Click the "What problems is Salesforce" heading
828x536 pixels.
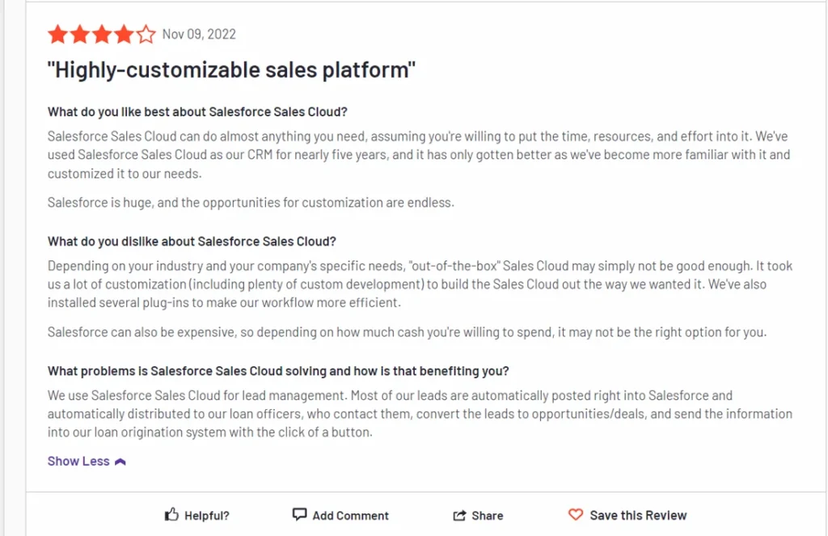pos(278,371)
